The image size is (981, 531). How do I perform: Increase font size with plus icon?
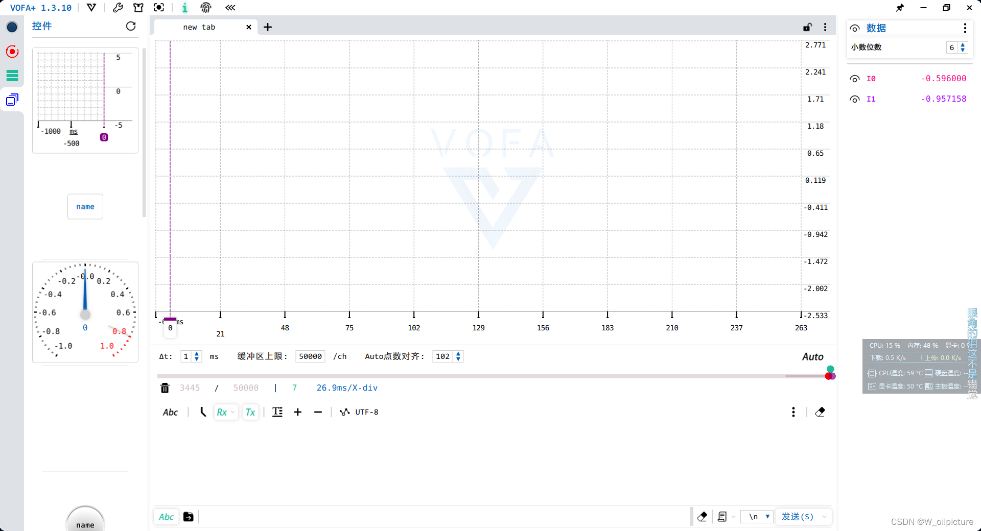298,412
